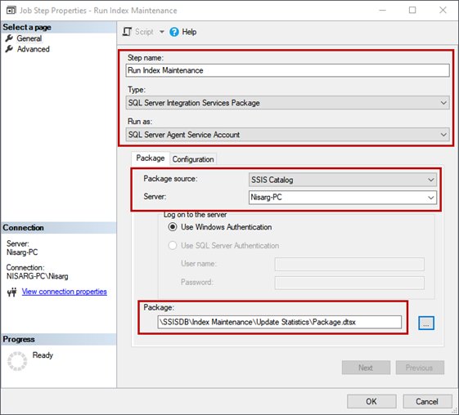Select the General page
Image resolution: width=459 pixels, height=415 pixels.
tap(29, 38)
